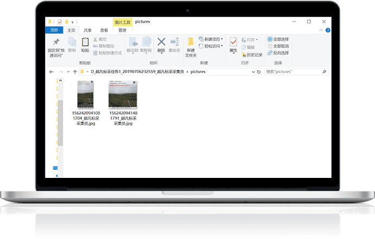The width and height of the screenshot is (375, 239).
Task: Close the pictures explorer window
Action: [324, 22]
